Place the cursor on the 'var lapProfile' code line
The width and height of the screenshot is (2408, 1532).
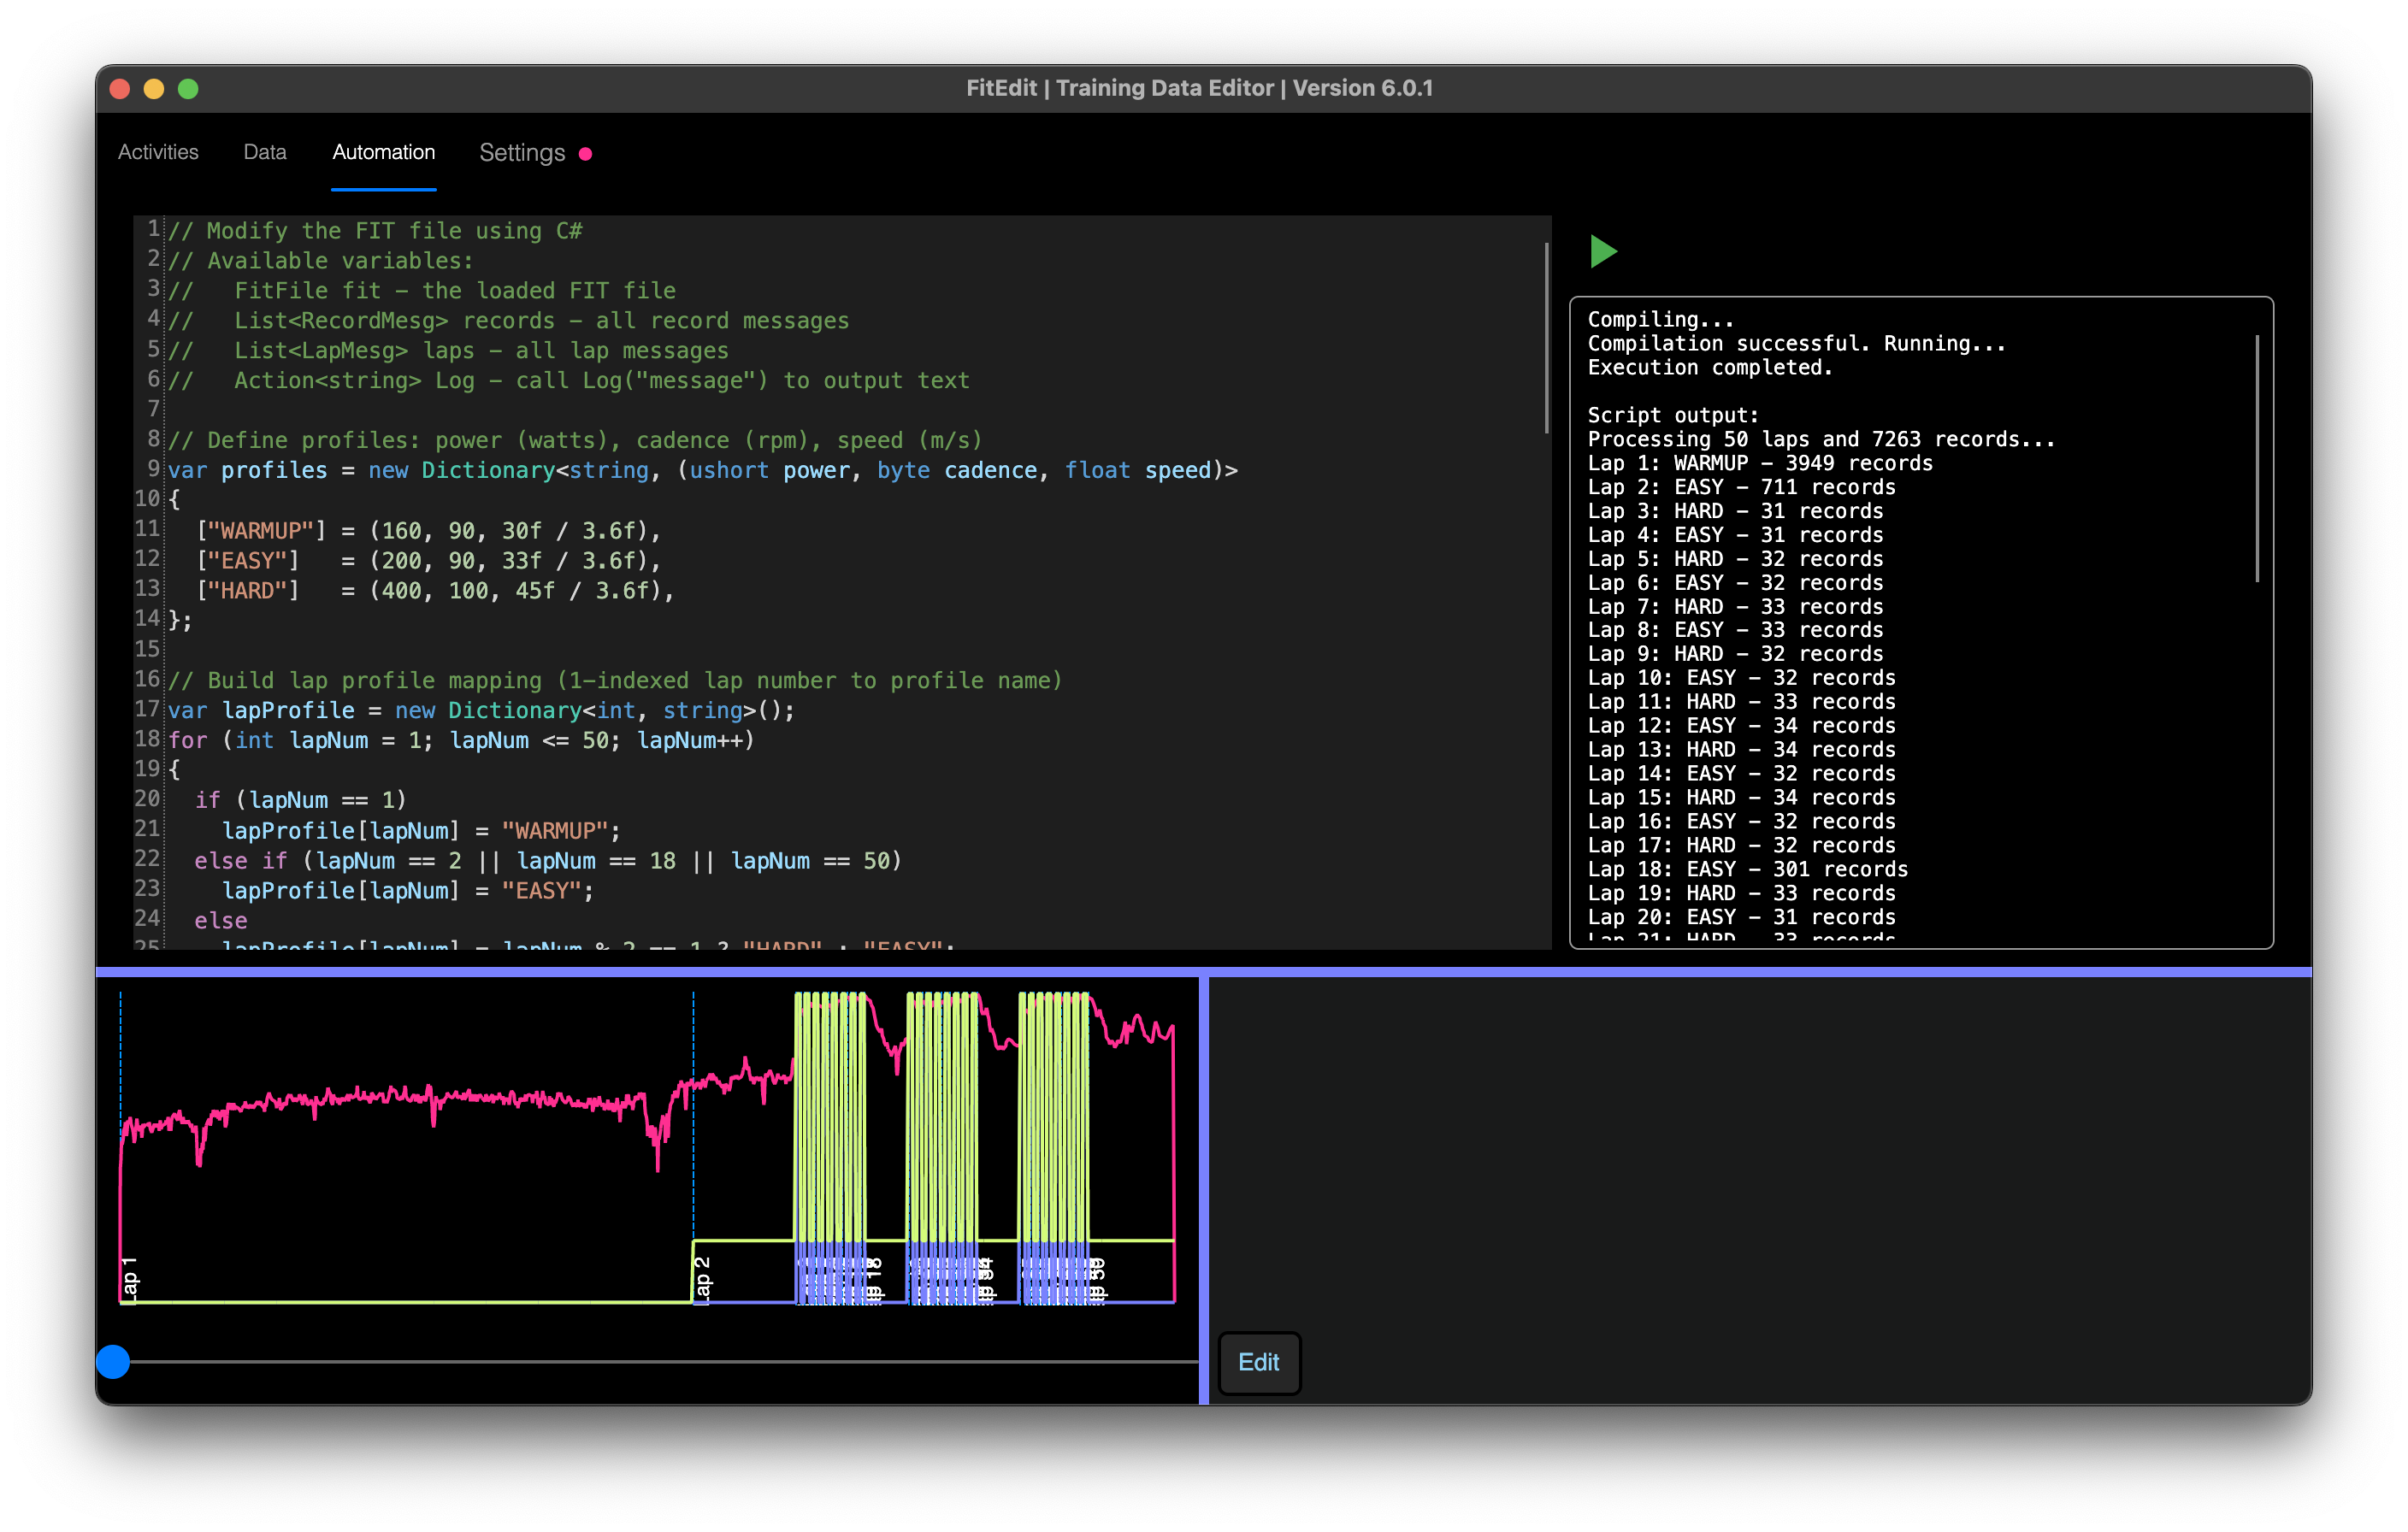click(480, 711)
